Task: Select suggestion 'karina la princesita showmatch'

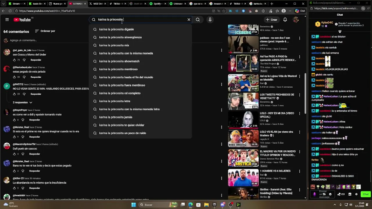Action: tap(140, 61)
